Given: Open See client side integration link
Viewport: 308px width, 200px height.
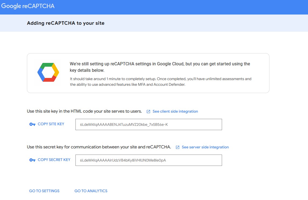Looking at the screenshot, I should (175, 111).
